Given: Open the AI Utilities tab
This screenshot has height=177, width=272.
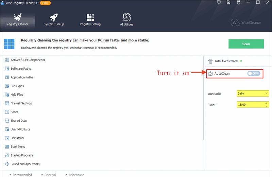Looking at the screenshot, I should pos(126,20).
